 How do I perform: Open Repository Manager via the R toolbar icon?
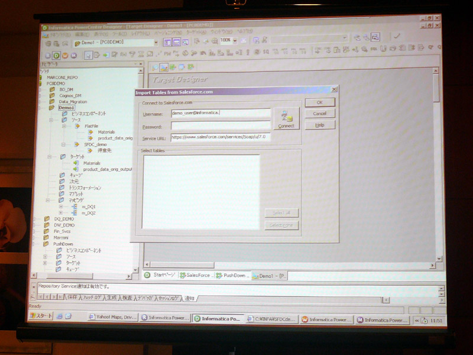click(x=48, y=56)
